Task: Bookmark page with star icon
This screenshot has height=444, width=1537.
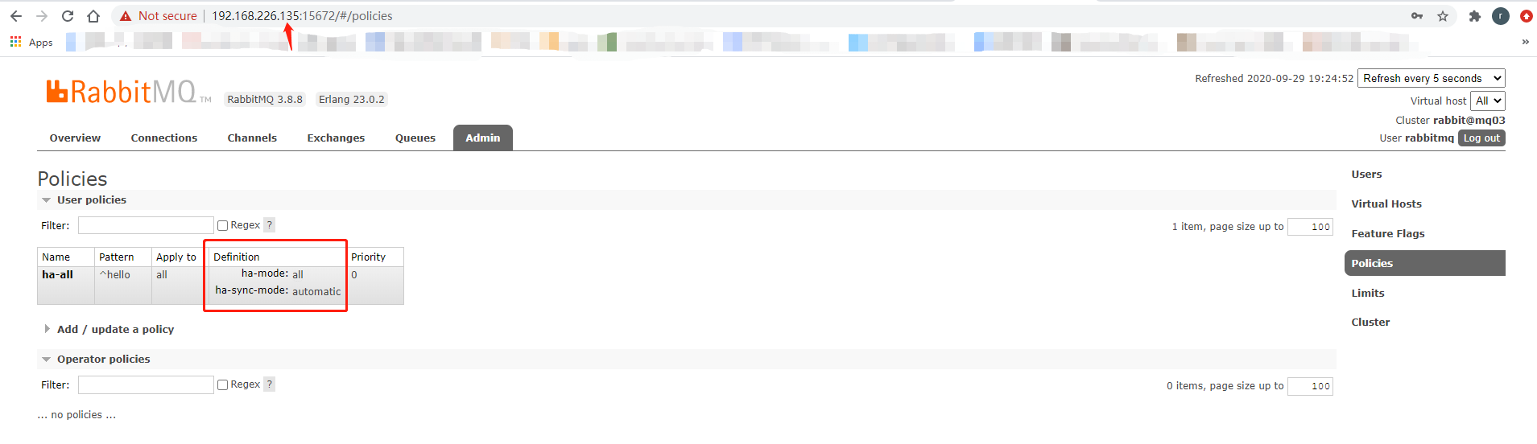Action: click(1443, 16)
